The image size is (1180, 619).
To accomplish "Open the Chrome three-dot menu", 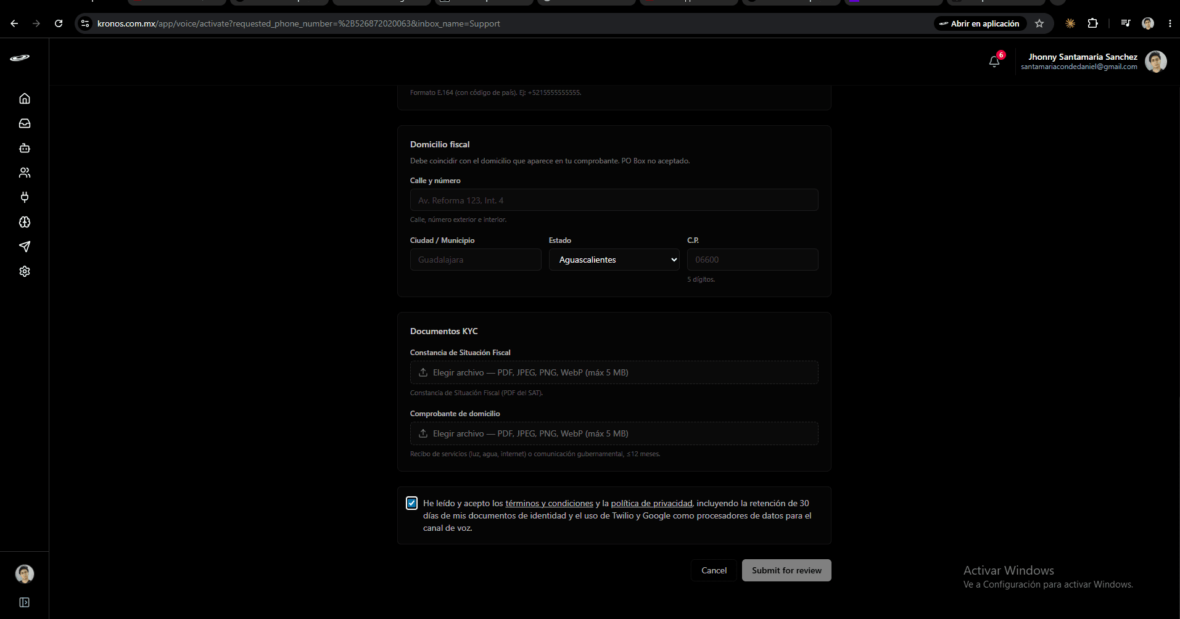I will tap(1170, 23).
